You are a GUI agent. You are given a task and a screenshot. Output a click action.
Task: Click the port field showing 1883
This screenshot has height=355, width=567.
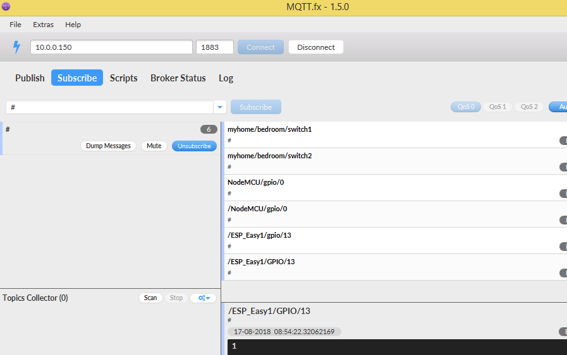coord(215,47)
